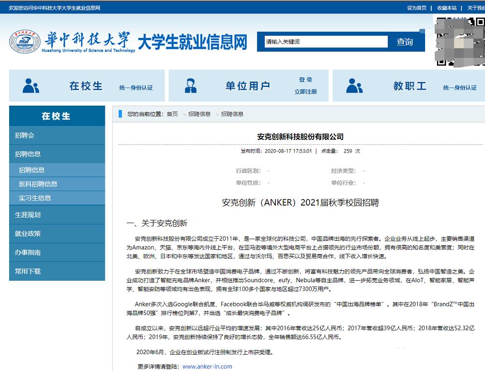The image size is (485, 371).
Task: Select 招聘会 in the left sidebar
Action: pyautogui.click(x=24, y=136)
